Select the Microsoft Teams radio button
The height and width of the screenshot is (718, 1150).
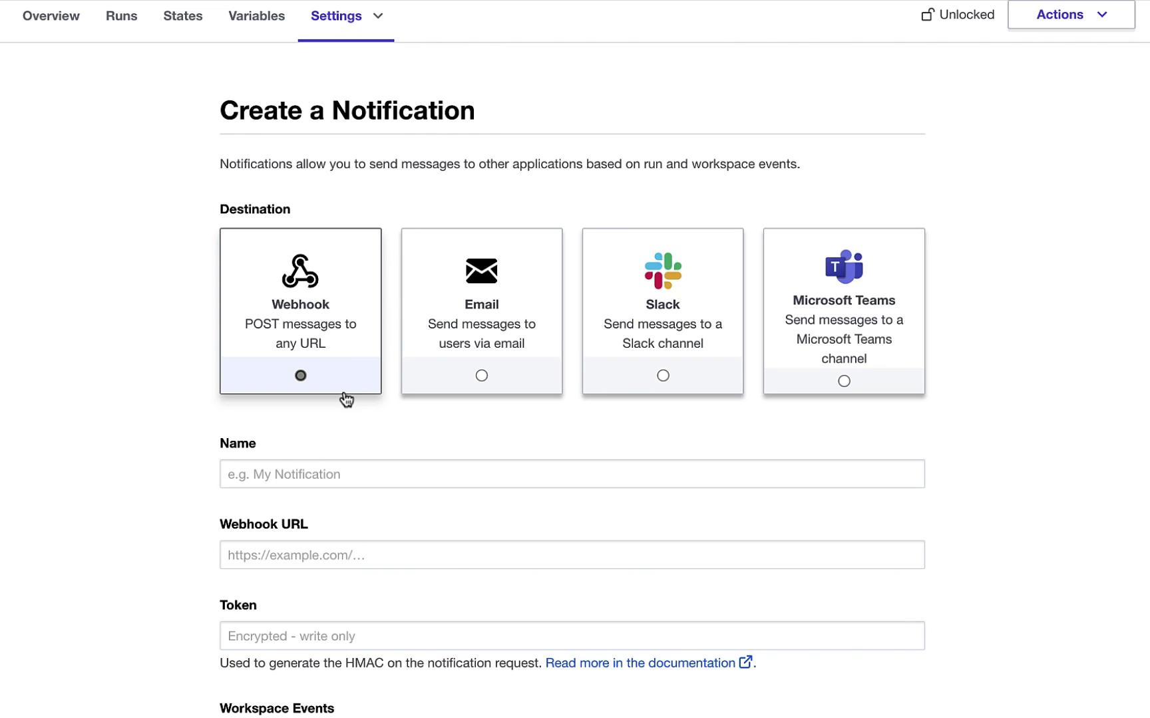pyautogui.click(x=844, y=381)
